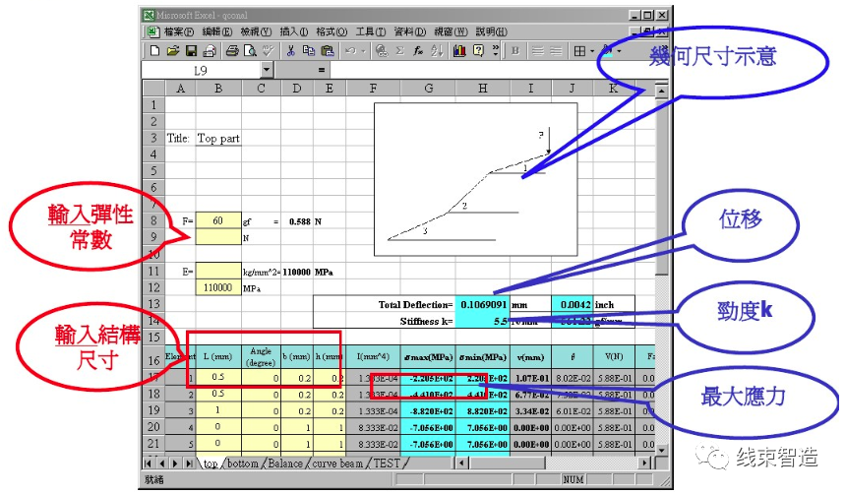
Task: Click the embedded beam geometry chart
Action: 476,179
